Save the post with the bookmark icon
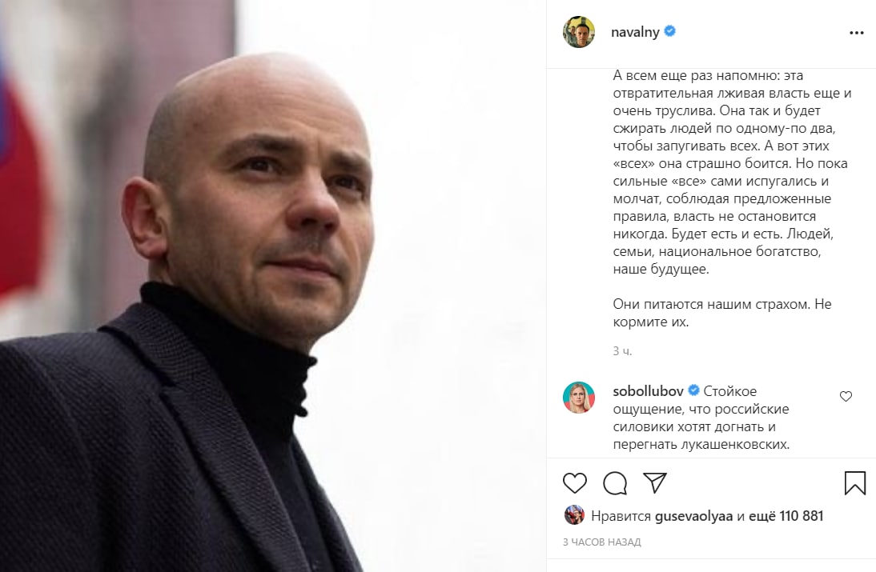Screen dimensions: 876x572 (x=854, y=482)
